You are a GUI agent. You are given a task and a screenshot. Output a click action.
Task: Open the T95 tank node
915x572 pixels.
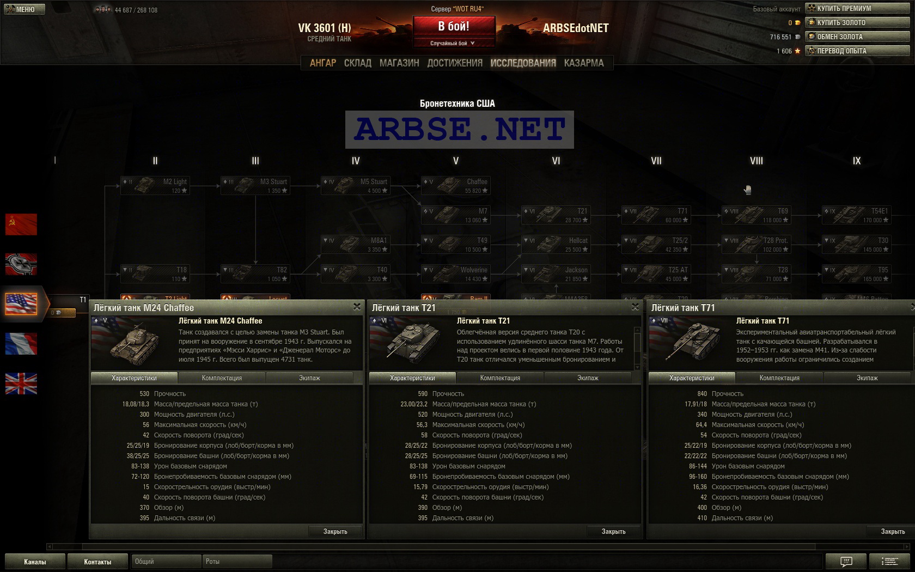pos(856,274)
